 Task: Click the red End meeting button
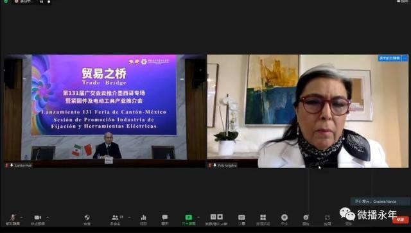coord(400,220)
